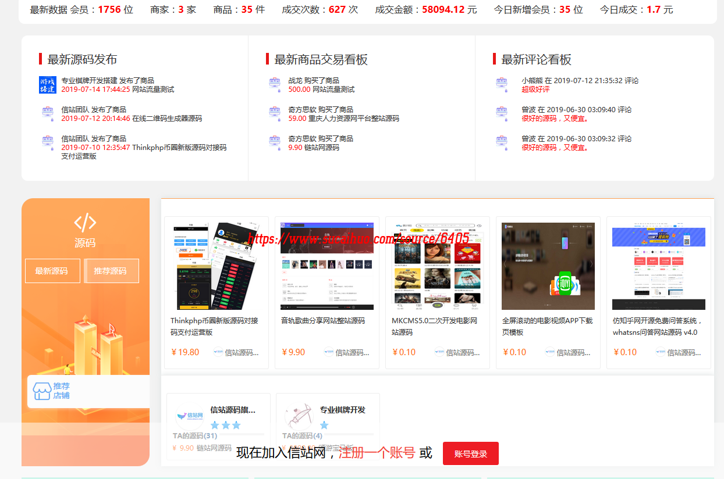Click the seller icon on the 全屏滚动的电影视频APP card
The width and height of the screenshot is (724, 479).
[550, 352]
